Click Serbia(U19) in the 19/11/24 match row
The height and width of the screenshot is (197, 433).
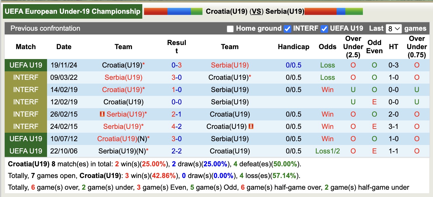click(230, 65)
